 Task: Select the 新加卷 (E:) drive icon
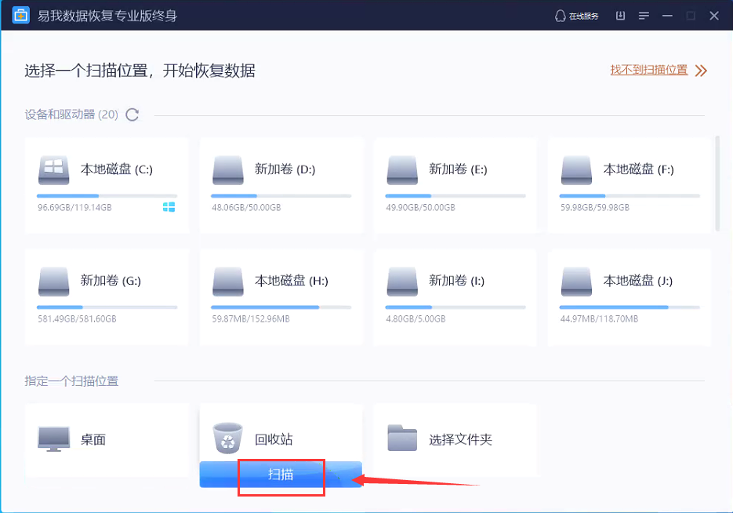(x=402, y=170)
